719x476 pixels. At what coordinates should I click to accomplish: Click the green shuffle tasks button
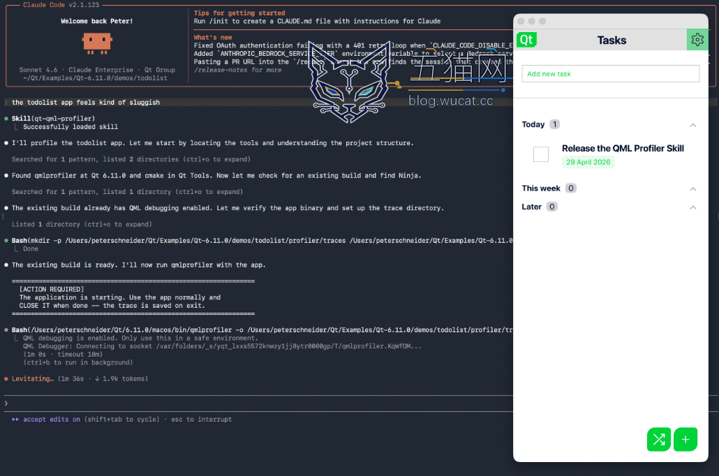(659, 439)
